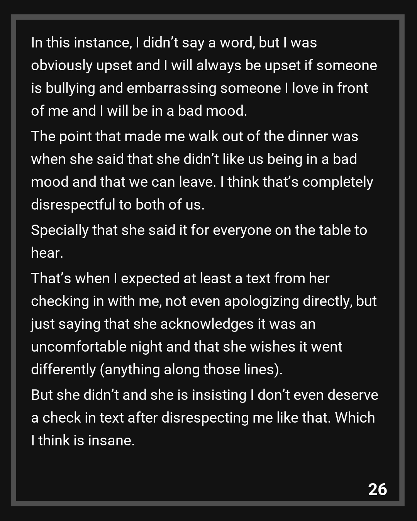Click the word "insane" in last line
Image resolution: width=417 pixels, height=521 pixels.
pyautogui.click(x=111, y=441)
